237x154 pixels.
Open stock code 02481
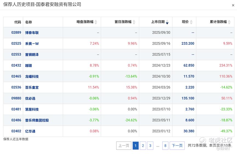[16, 109]
